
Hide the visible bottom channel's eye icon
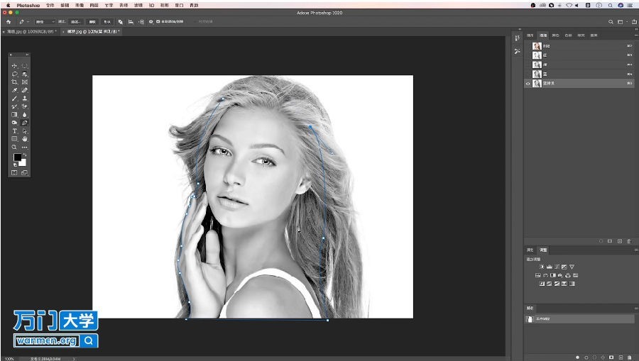click(528, 84)
